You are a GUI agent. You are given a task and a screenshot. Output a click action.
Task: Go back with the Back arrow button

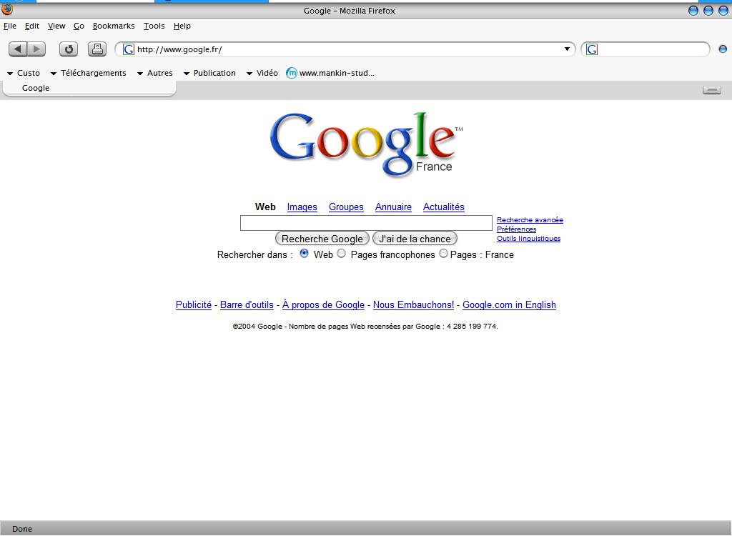18,49
